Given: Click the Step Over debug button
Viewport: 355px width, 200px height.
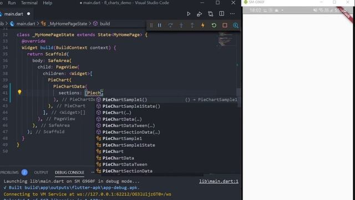Looking at the screenshot, I should [170, 25].
